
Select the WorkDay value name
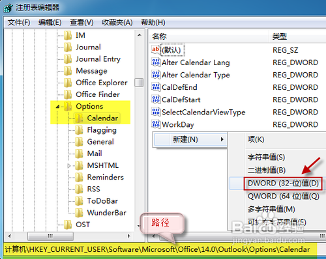click(178, 125)
